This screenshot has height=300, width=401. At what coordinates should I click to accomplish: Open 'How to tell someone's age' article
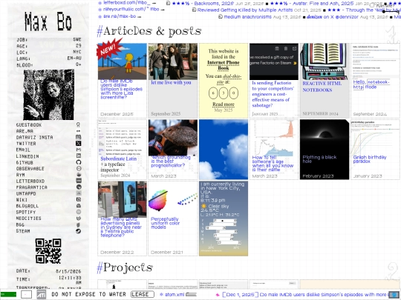[273, 164]
